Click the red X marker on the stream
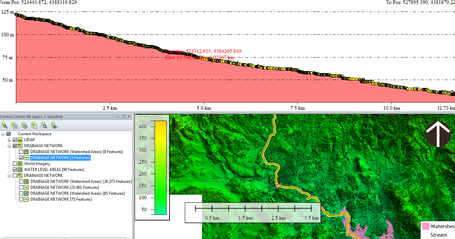 pyautogui.click(x=278, y=186)
